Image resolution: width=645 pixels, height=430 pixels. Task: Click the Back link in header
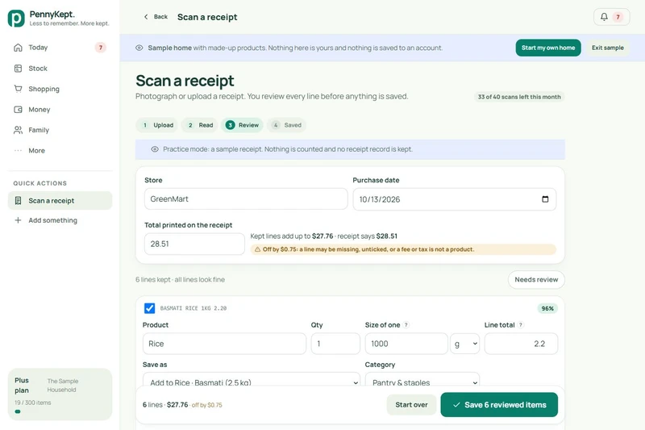156,17
